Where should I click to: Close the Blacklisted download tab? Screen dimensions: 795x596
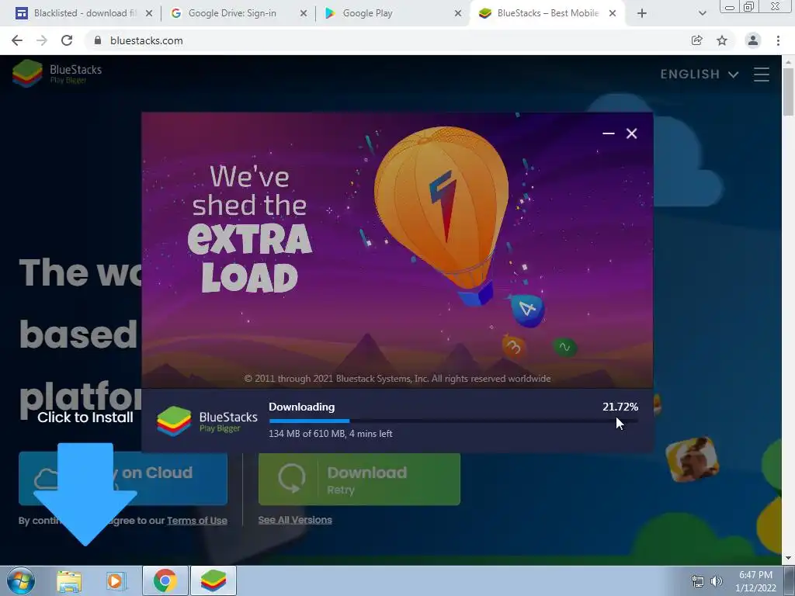coord(149,14)
